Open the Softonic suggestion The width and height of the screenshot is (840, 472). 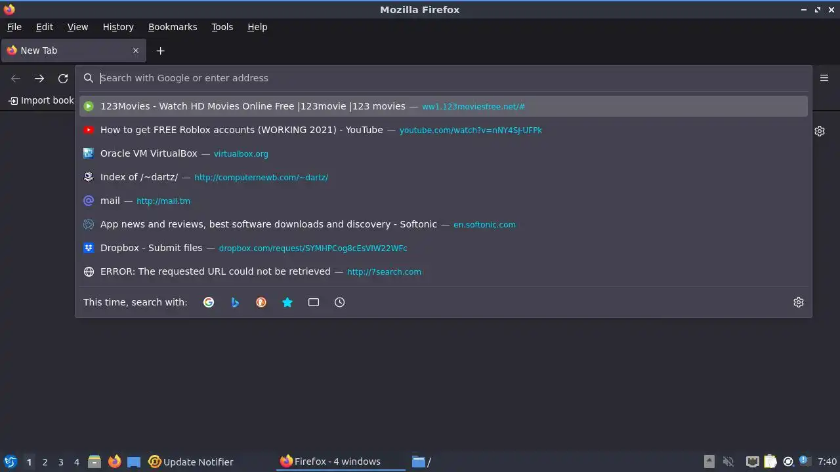pos(444,224)
